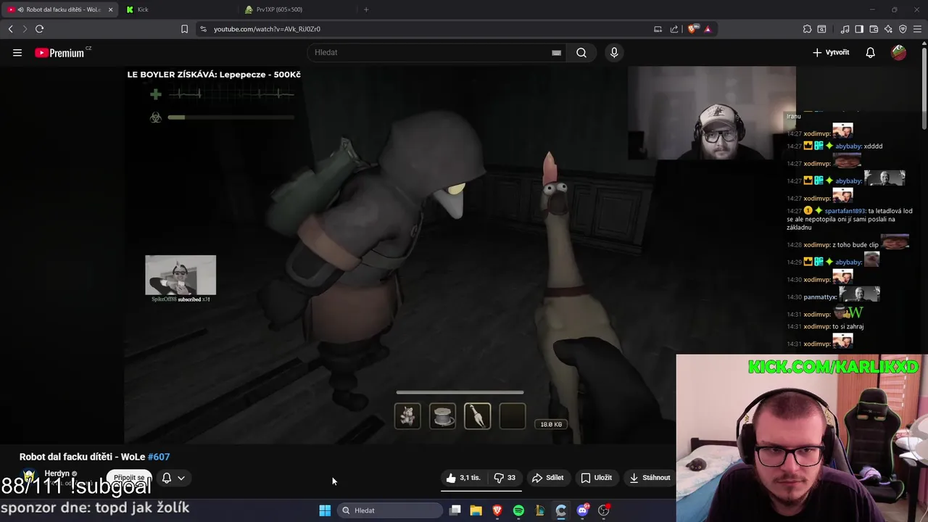The image size is (928, 522).
Task: Open File Explorer from the taskbar
Action: [476, 510]
